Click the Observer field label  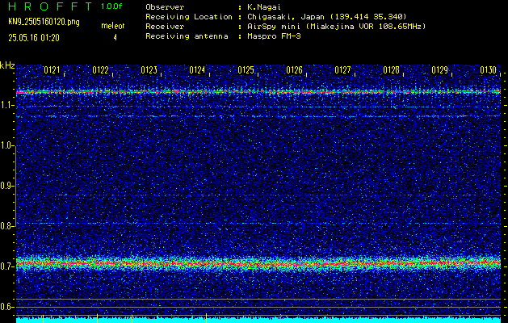point(165,6)
